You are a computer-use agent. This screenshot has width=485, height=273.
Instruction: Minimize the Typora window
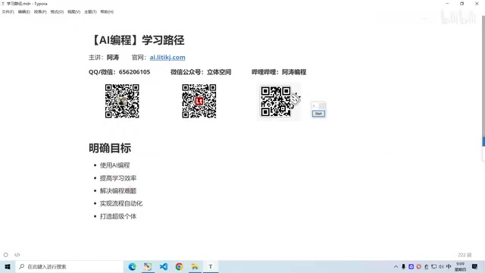[x=447, y=4]
